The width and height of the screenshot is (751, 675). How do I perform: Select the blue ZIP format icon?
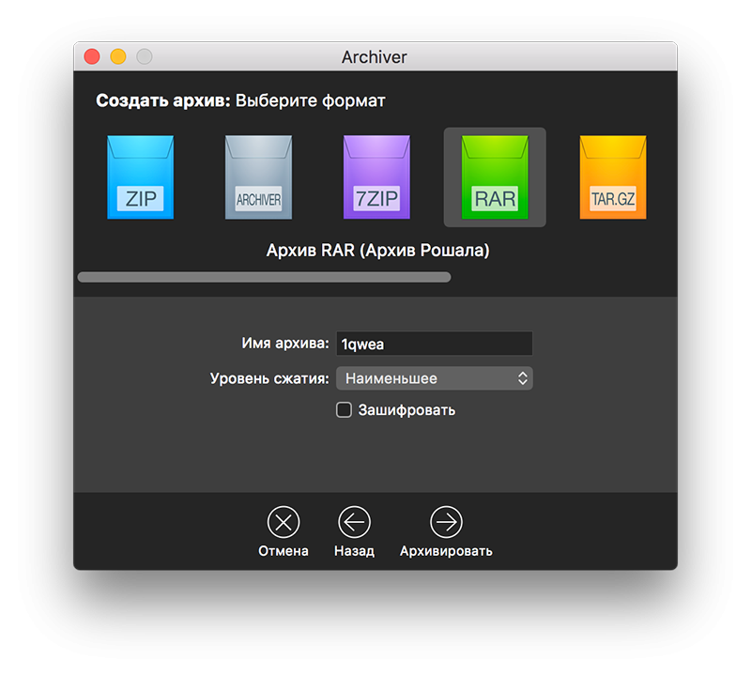click(140, 177)
